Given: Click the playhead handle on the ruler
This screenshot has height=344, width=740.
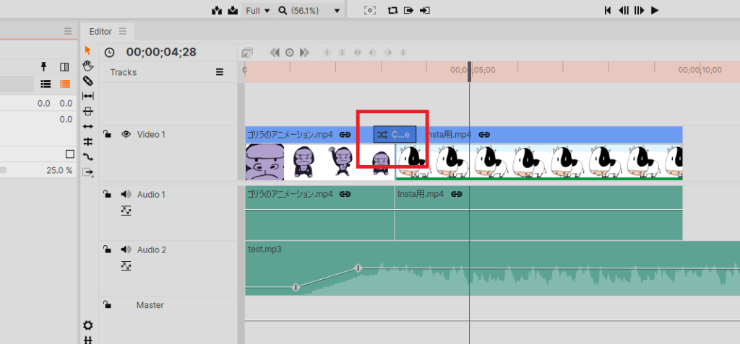Looking at the screenshot, I should click(469, 71).
